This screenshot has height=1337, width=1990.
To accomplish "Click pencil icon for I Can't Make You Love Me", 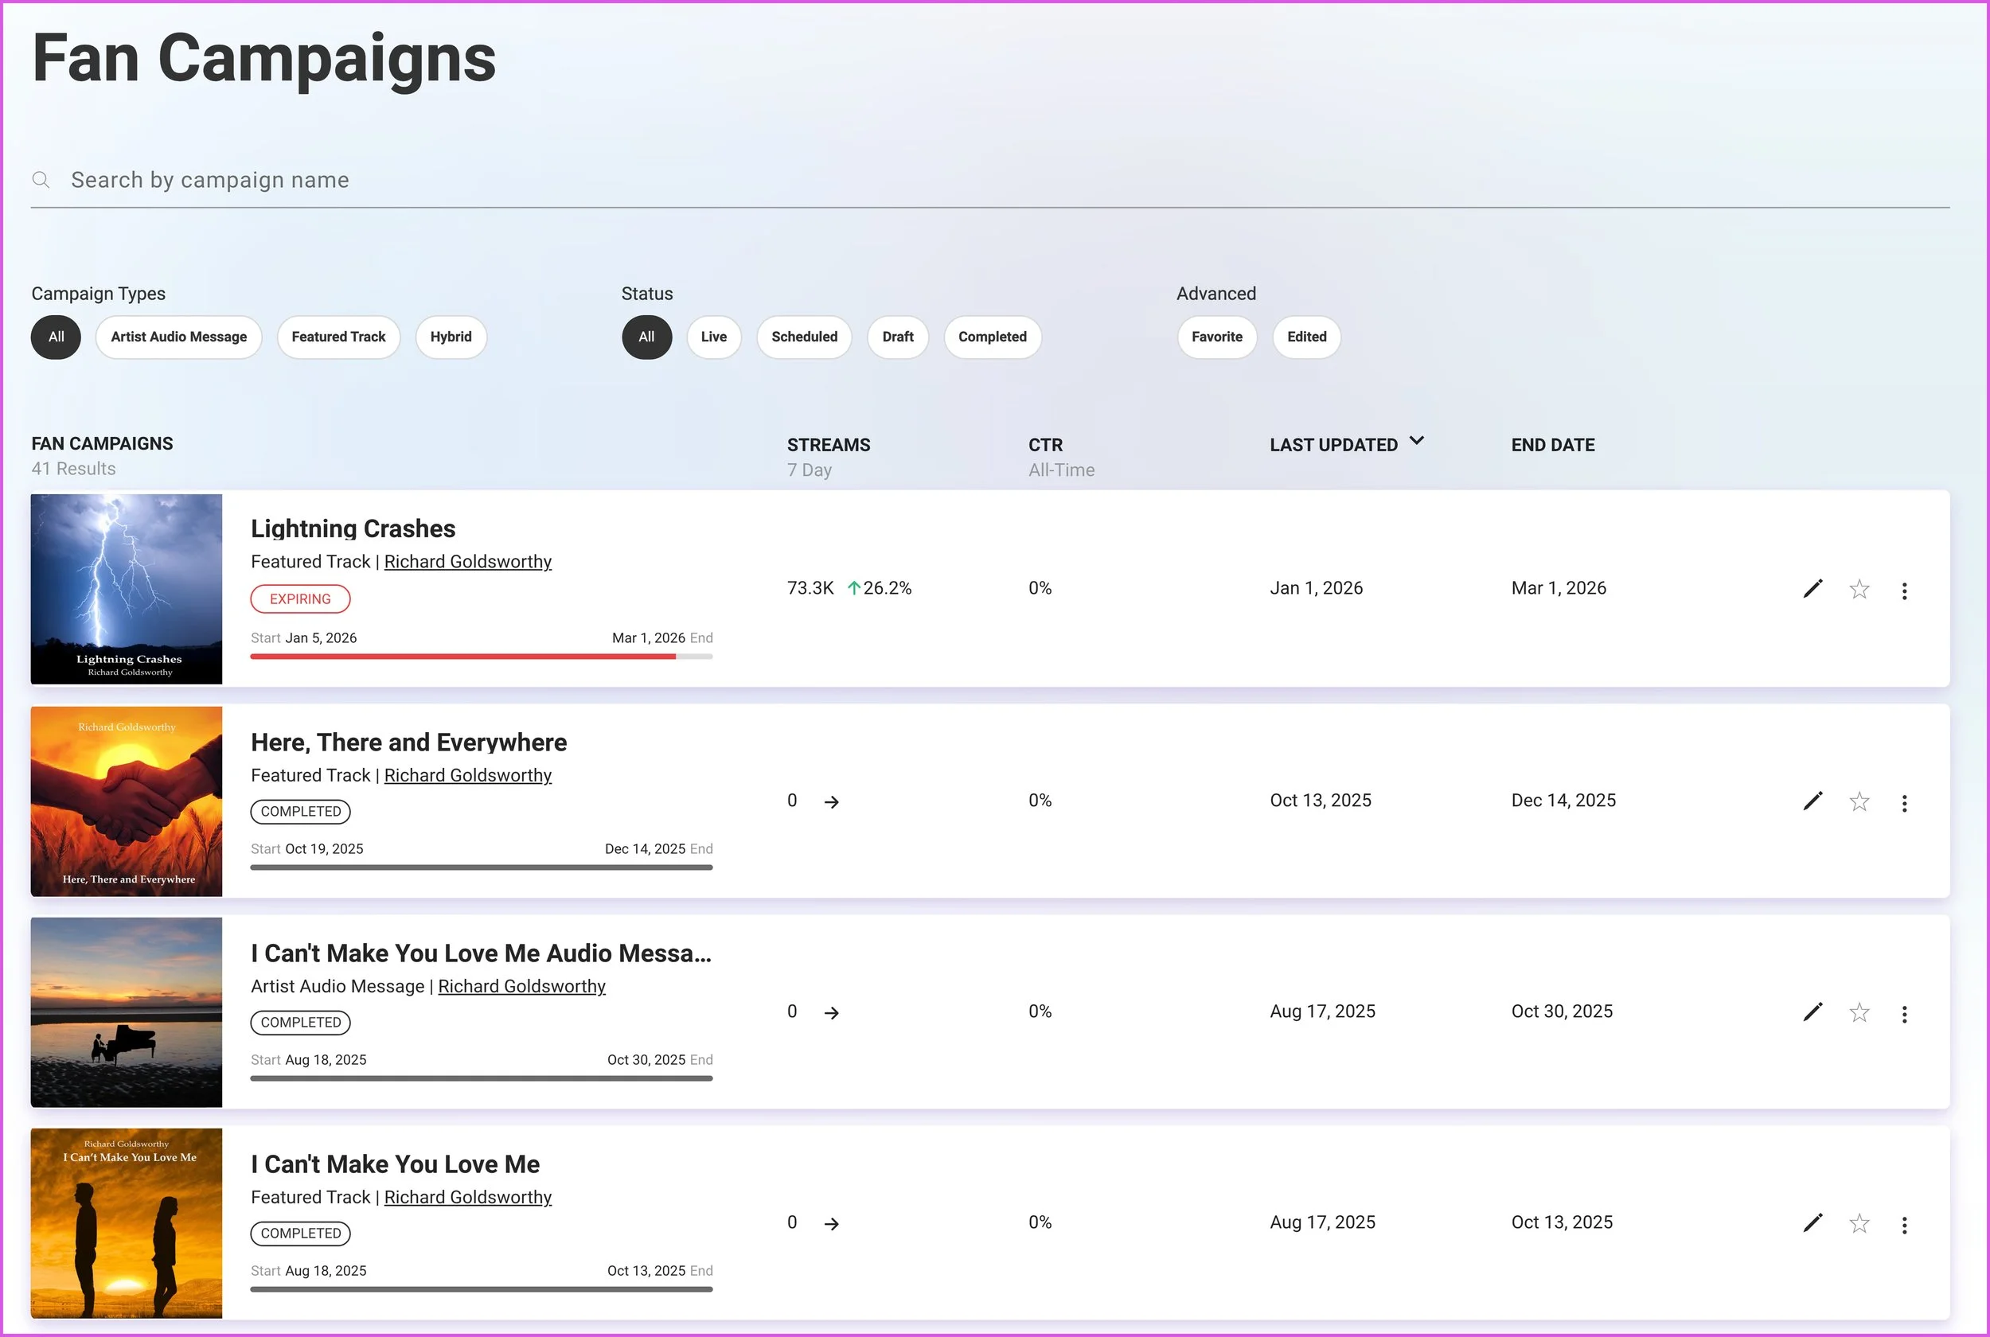I will [1812, 1222].
